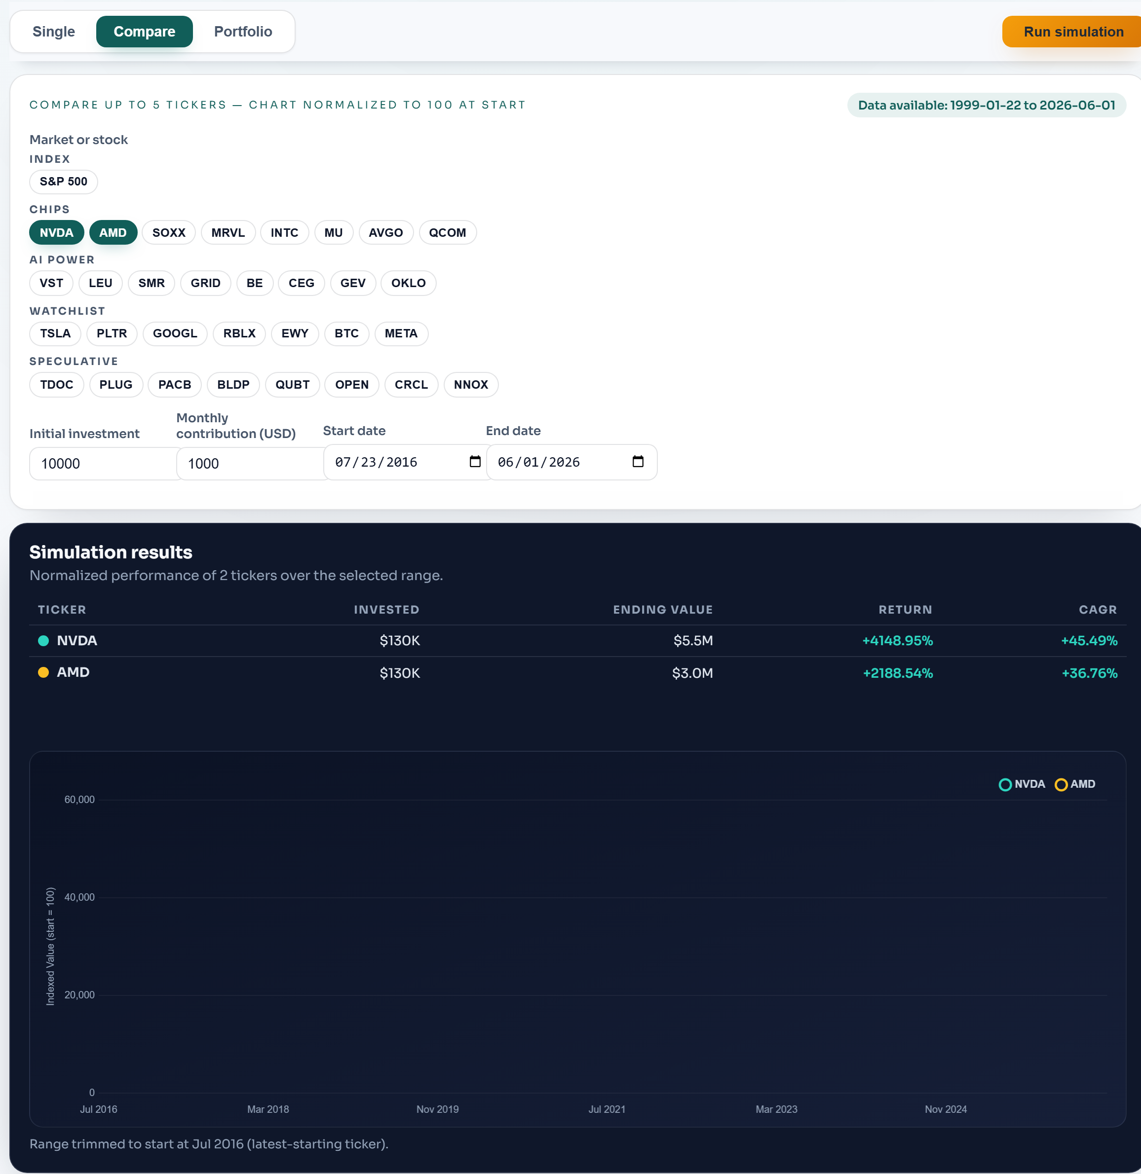
Task: Select the GEV ticker chip
Action: tap(353, 283)
